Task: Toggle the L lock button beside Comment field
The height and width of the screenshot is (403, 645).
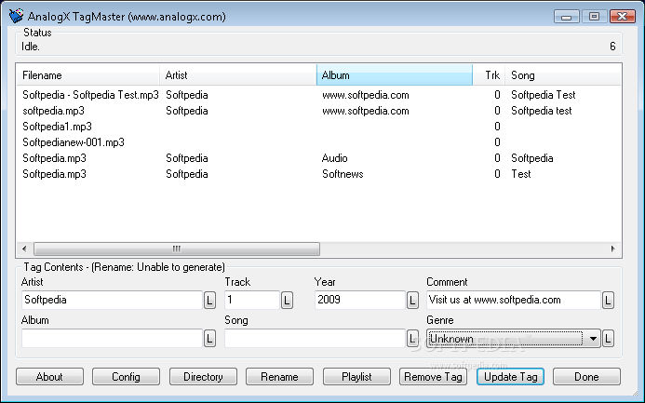Action: coord(608,301)
